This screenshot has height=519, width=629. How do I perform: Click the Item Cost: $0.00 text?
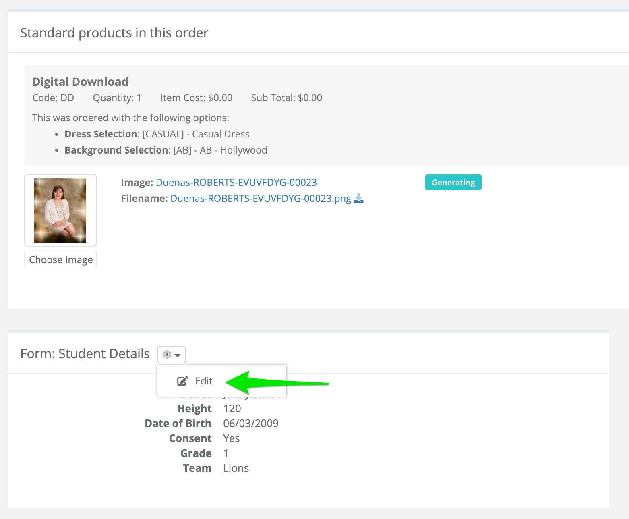click(197, 98)
